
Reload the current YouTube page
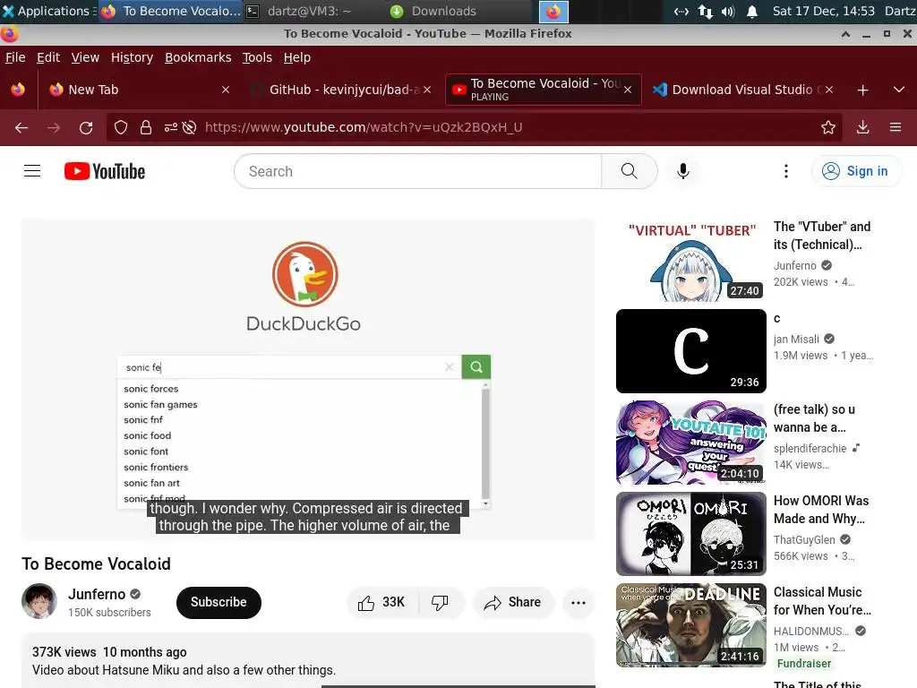click(86, 127)
